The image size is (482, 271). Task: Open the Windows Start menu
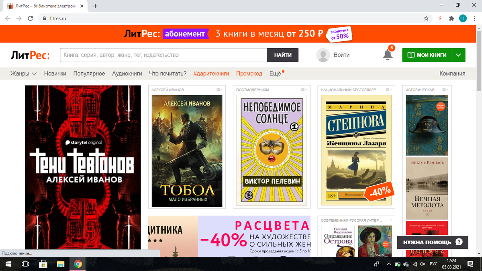coord(8,264)
